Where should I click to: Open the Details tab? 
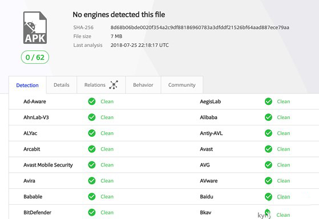coord(62,85)
